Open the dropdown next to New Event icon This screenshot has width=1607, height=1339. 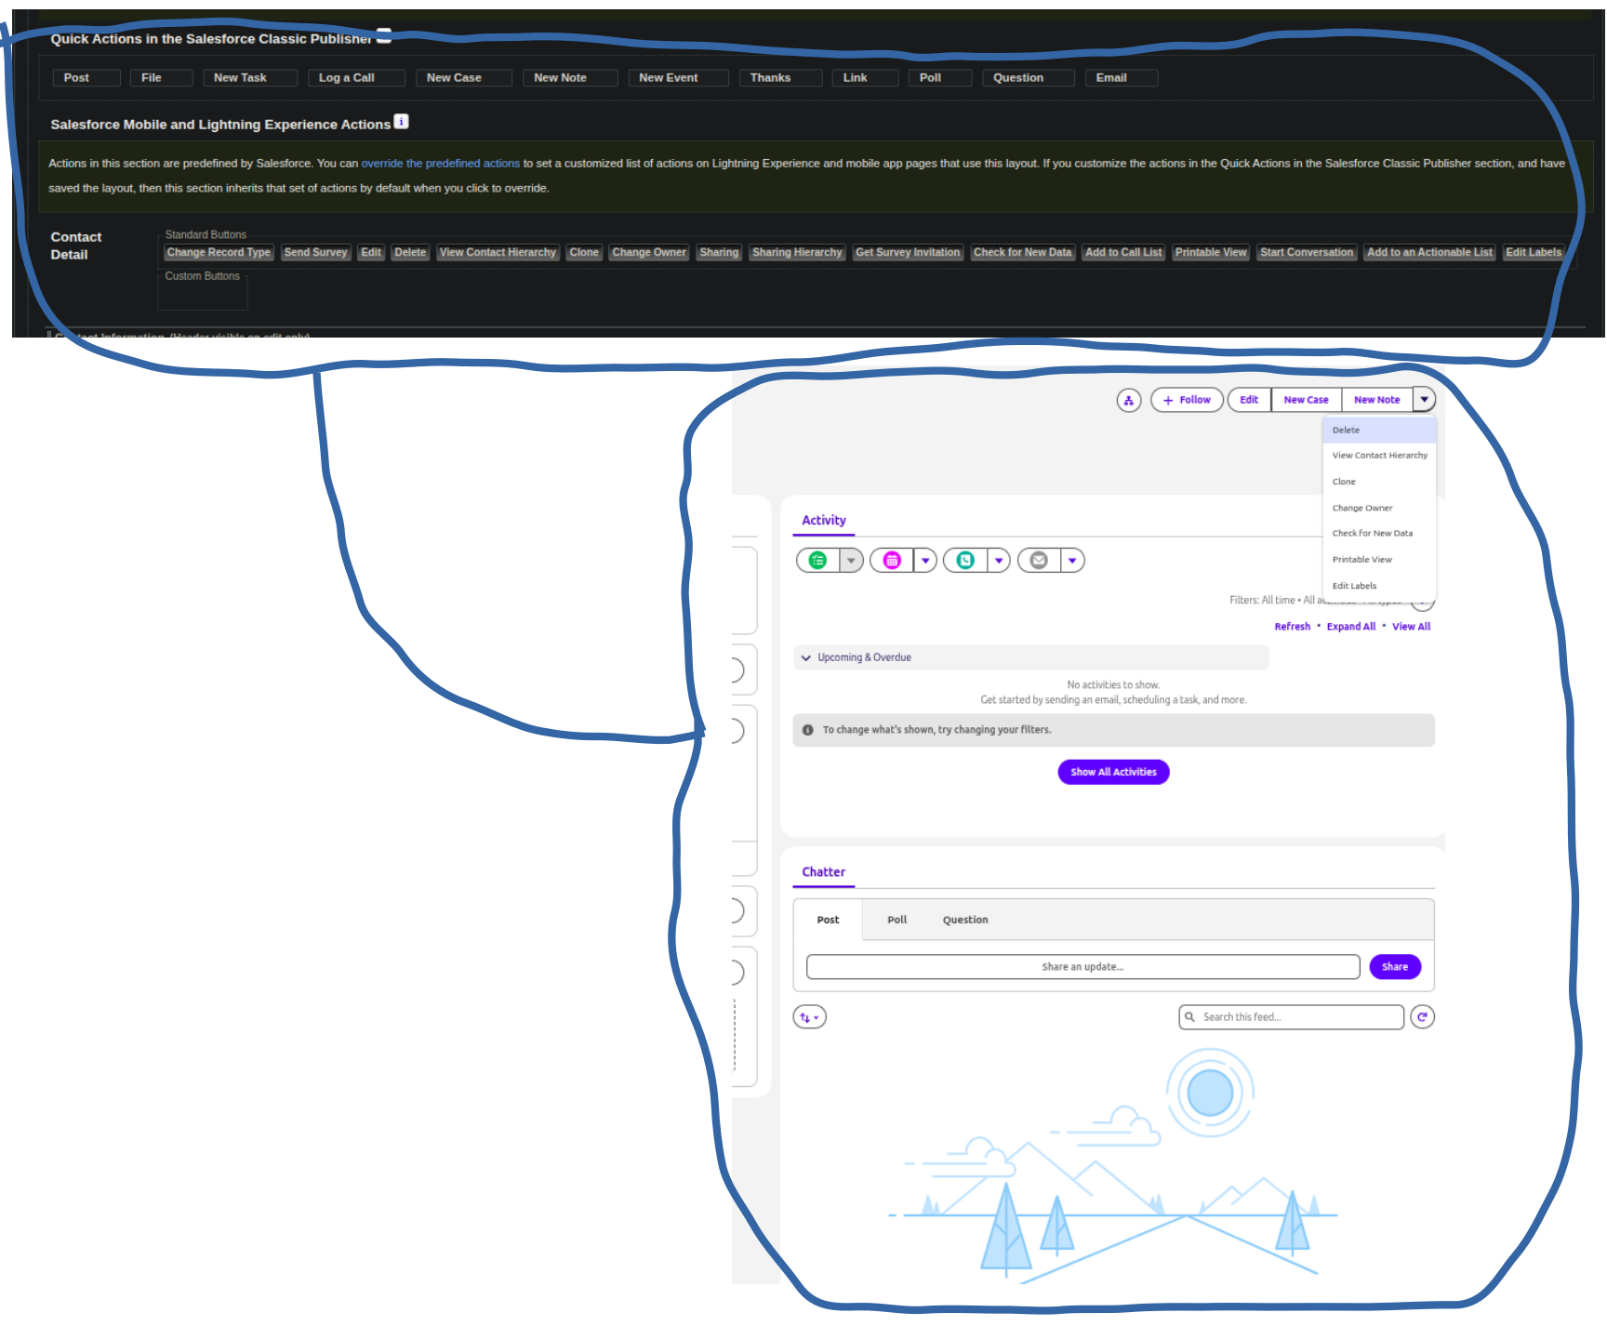tap(925, 560)
